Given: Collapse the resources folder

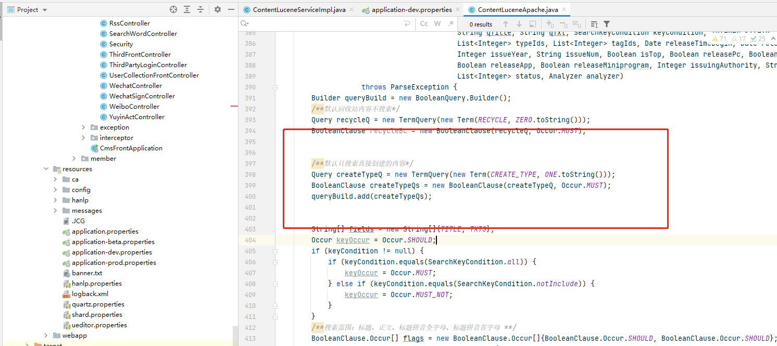Looking at the screenshot, I should coord(46,169).
